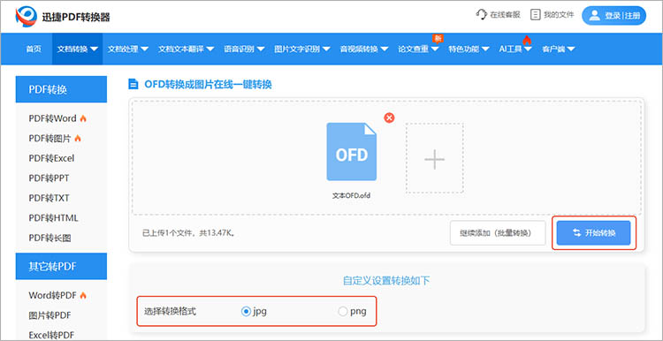Click the 迅捷PDF转换器 logo icon
Image resolution: width=663 pixels, height=341 pixels.
(27, 17)
